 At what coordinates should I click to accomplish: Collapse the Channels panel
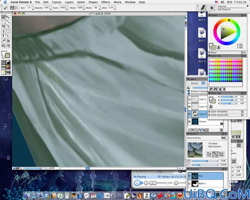pyautogui.click(x=188, y=169)
